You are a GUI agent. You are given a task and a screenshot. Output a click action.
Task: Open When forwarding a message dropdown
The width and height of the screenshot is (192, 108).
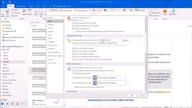click(109, 83)
